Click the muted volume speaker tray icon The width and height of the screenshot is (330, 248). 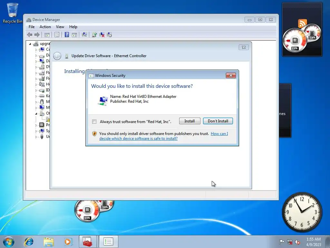pos(297,242)
